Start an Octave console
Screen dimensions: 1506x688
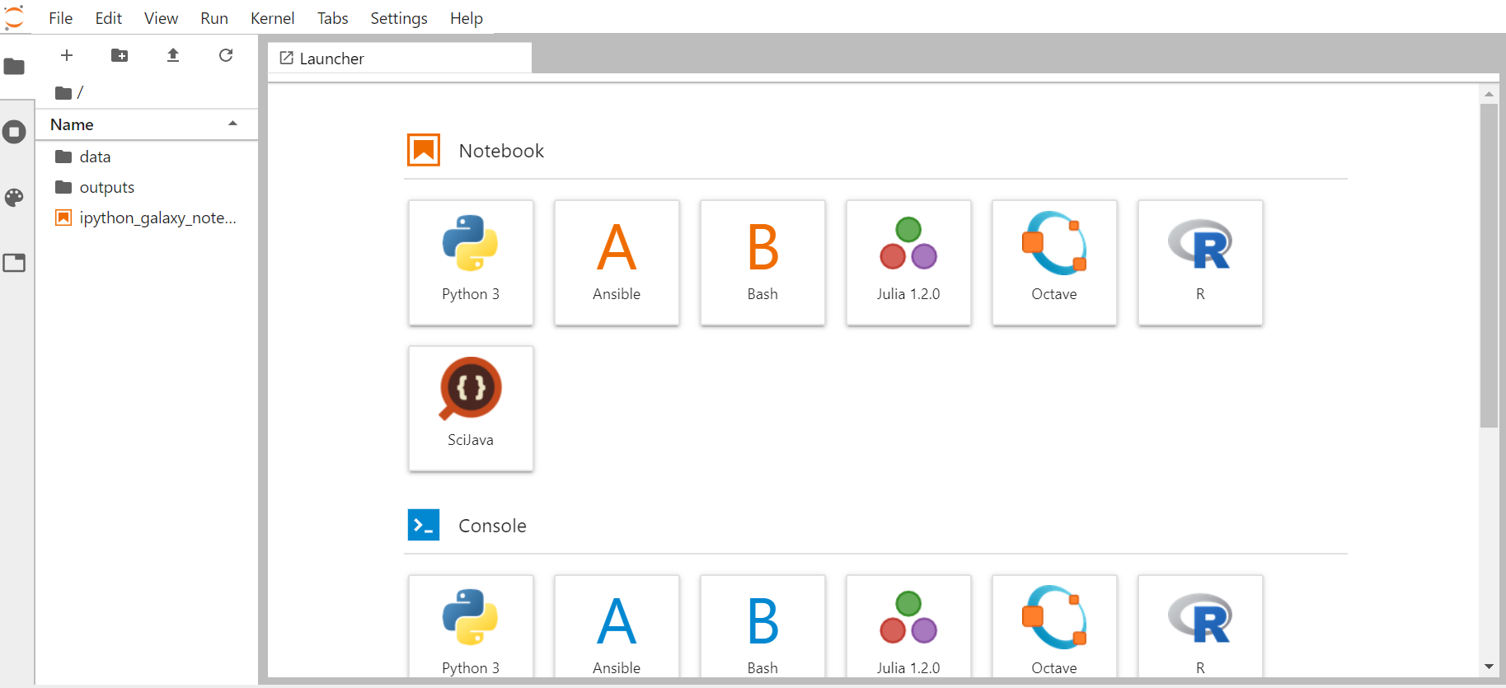pos(1054,626)
